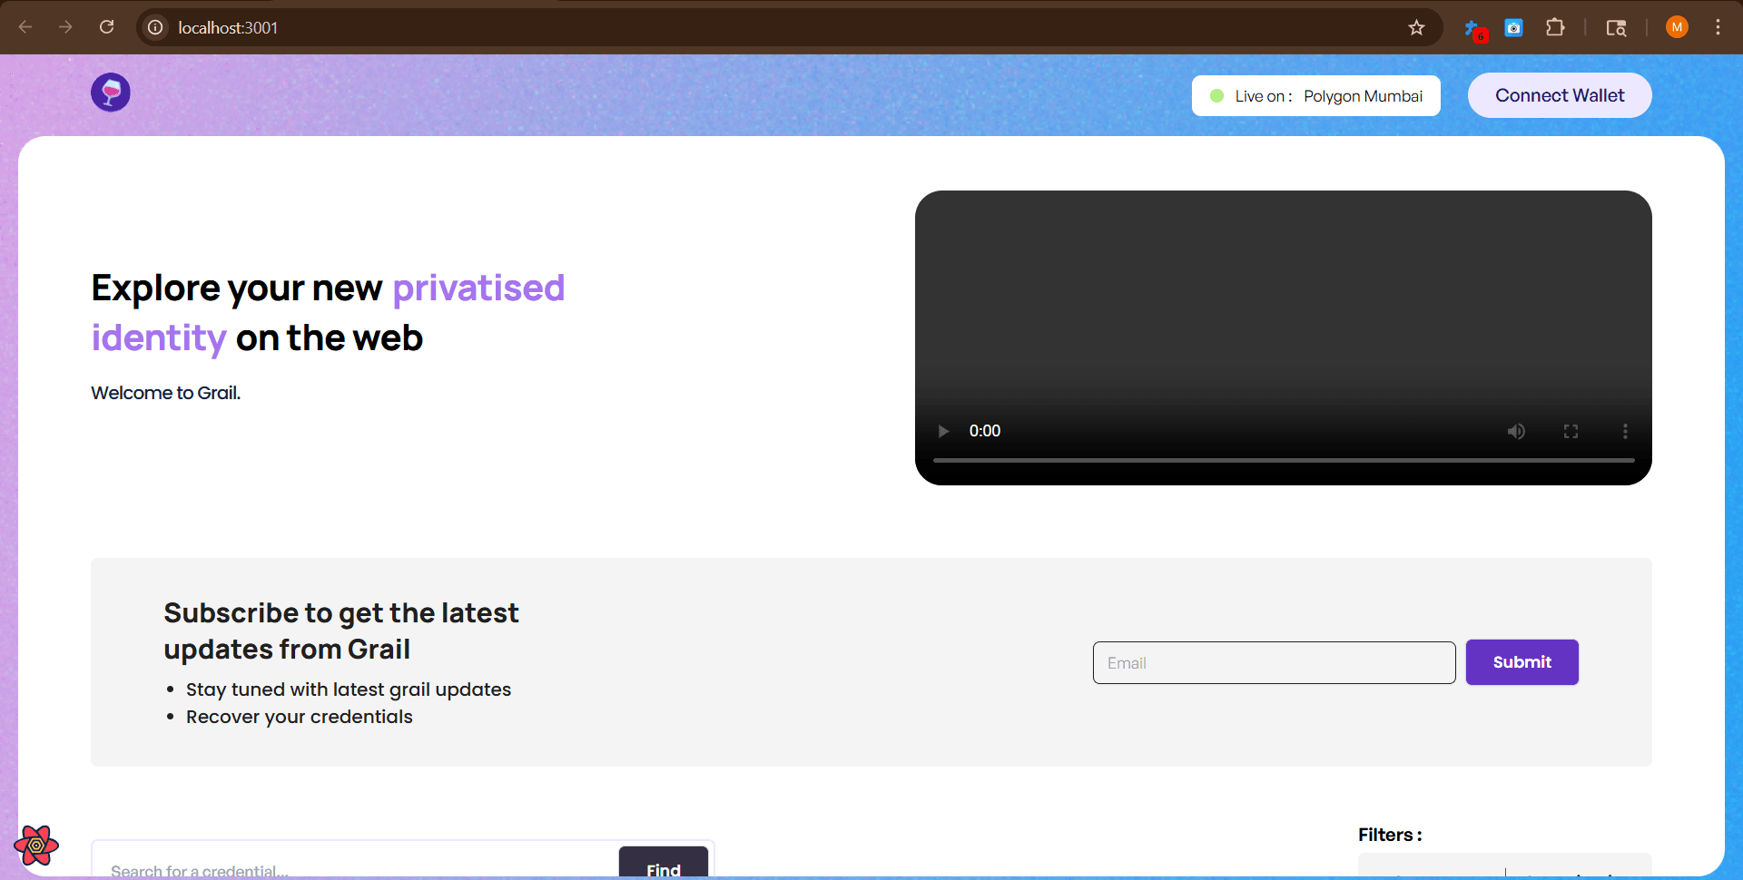Viewport: 1743px width, 880px height.
Task: Click the Find credential button
Action: pos(663,868)
